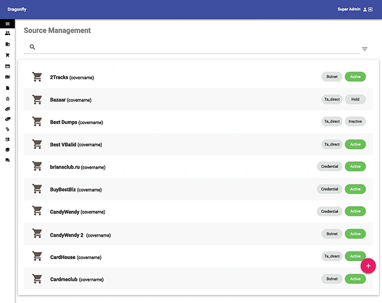Click into the source search field
Screen dimensions: 382x303
click(192, 47)
